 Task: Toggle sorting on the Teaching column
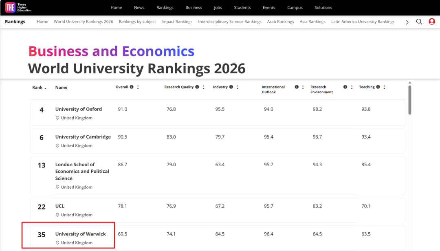click(x=383, y=87)
